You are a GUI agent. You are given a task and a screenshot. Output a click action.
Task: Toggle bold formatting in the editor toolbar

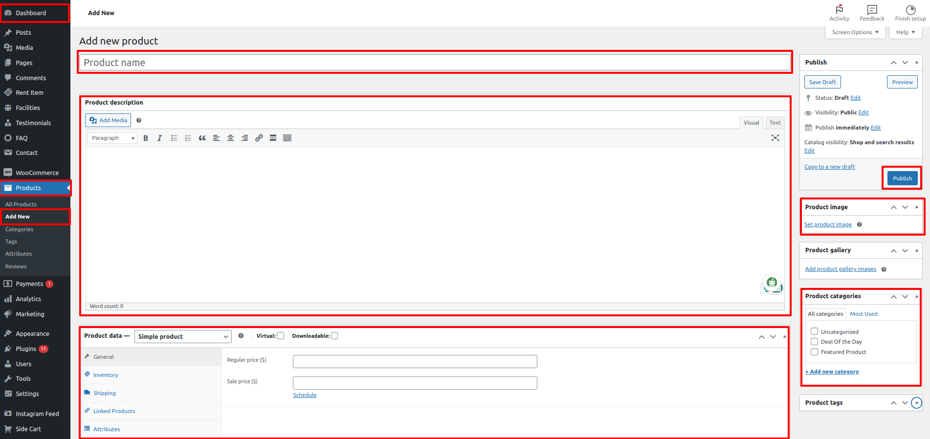pyautogui.click(x=146, y=138)
